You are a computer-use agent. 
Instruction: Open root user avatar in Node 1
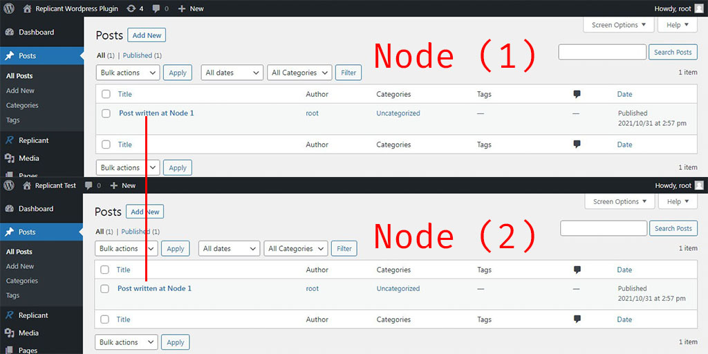point(698,8)
